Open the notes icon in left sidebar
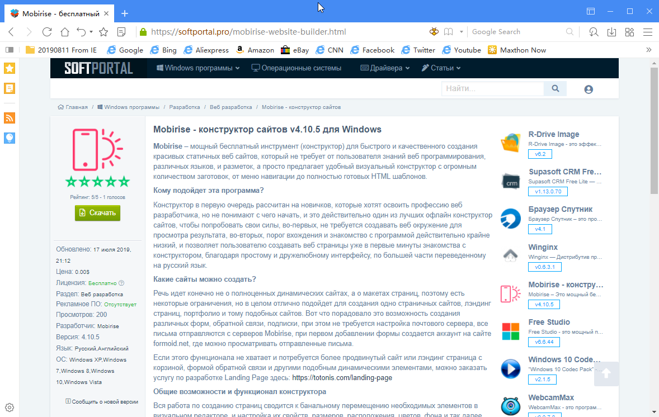The height and width of the screenshot is (417, 659). point(10,88)
